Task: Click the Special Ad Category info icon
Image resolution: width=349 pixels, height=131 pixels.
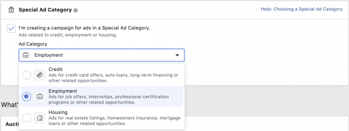Action: pyautogui.click(x=76, y=10)
